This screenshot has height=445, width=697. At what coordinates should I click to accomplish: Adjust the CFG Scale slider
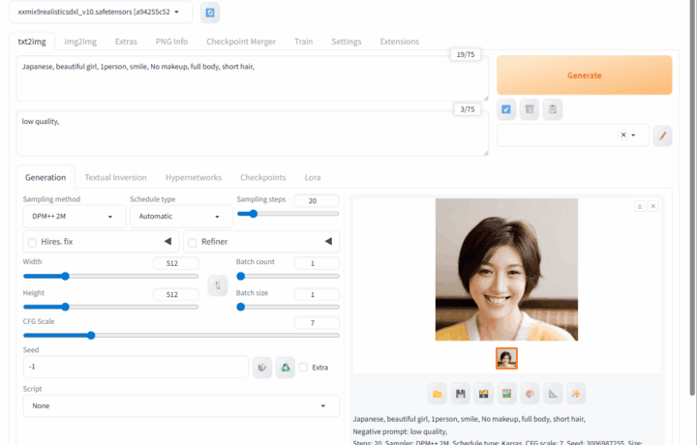coord(91,336)
